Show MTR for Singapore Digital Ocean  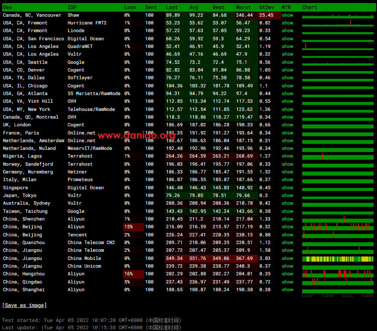287,188
